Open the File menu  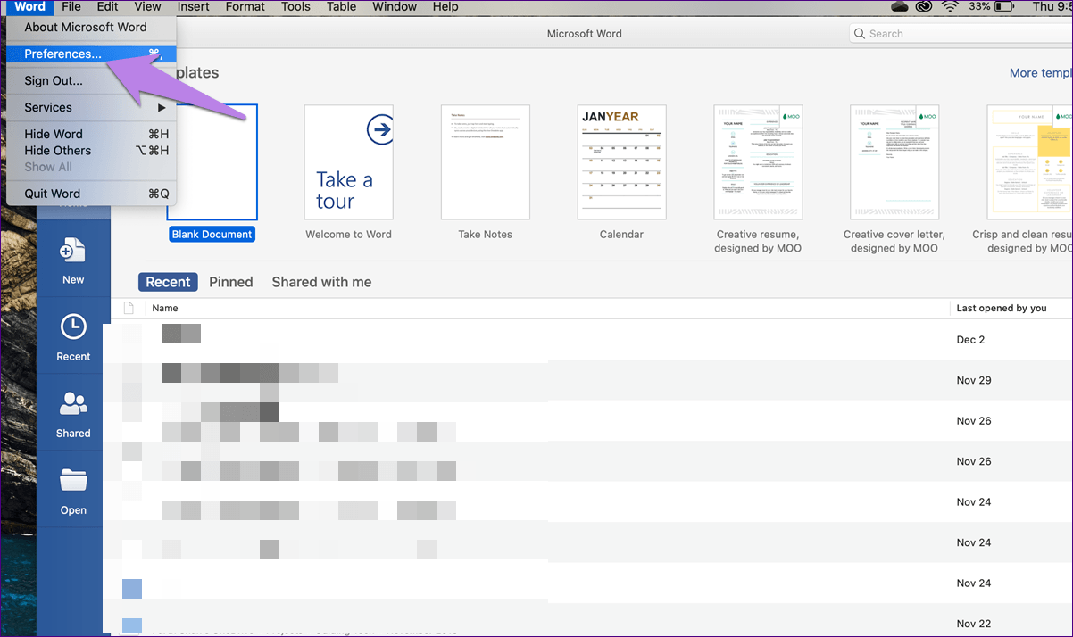click(x=71, y=7)
